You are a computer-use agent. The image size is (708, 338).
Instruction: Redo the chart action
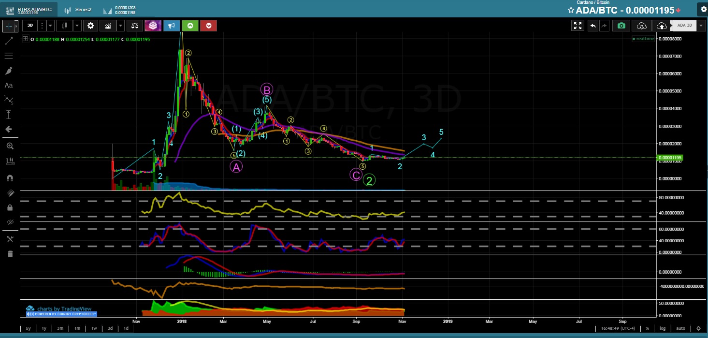tap(604, 26)
